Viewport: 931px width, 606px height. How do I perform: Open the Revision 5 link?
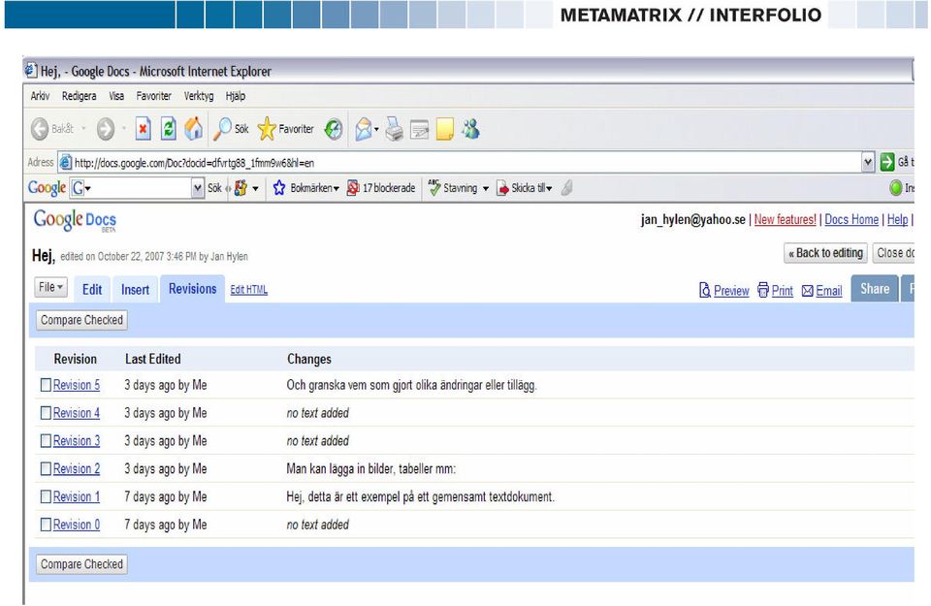(x=77, y=385)
